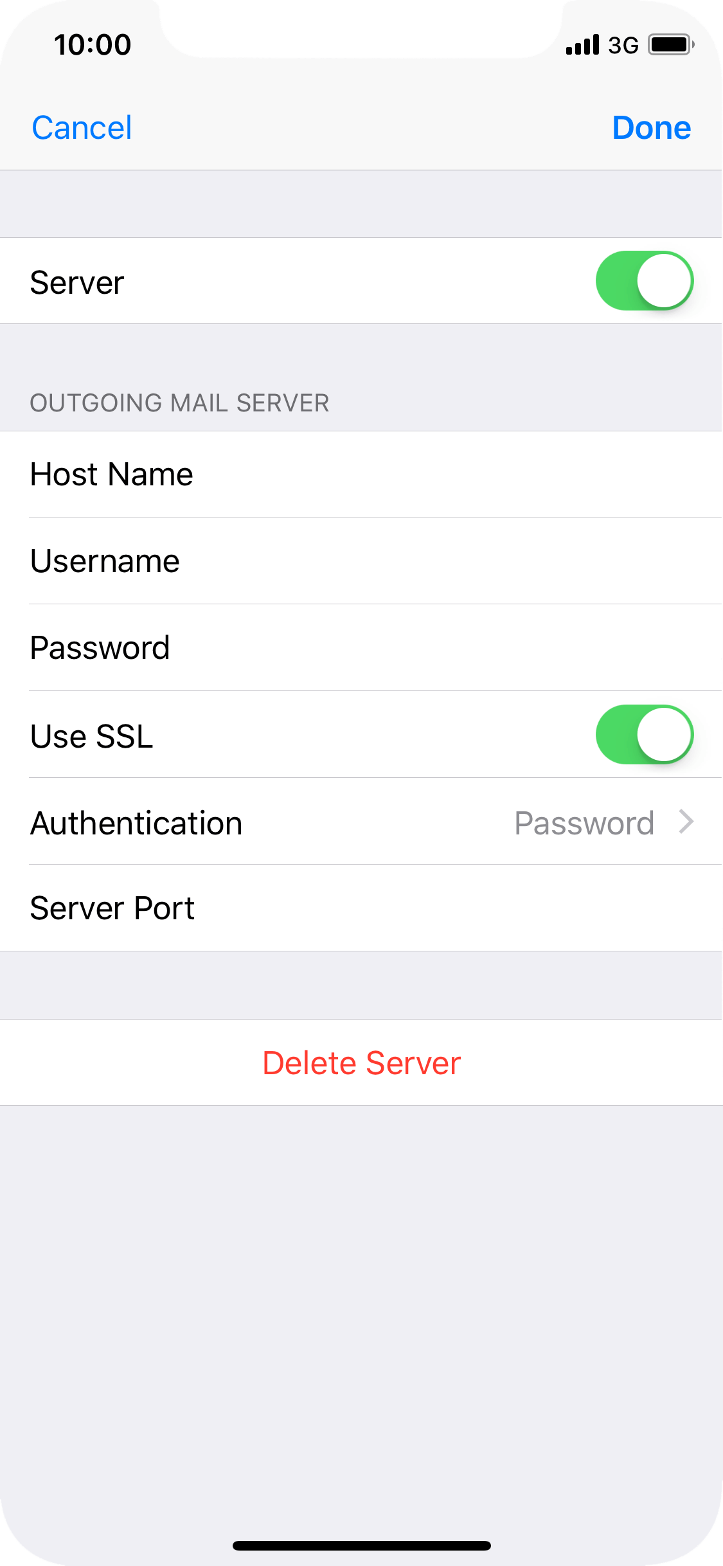Screen dimensions: 723x1566
Task: Tap the battery icon in status bar
Action: click(671, 45)
